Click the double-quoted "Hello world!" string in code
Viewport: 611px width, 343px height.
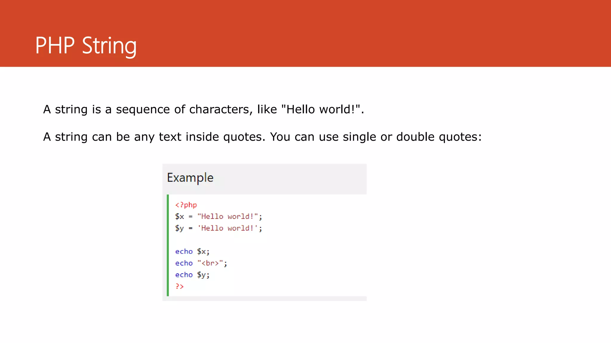[x=227, y=216]
